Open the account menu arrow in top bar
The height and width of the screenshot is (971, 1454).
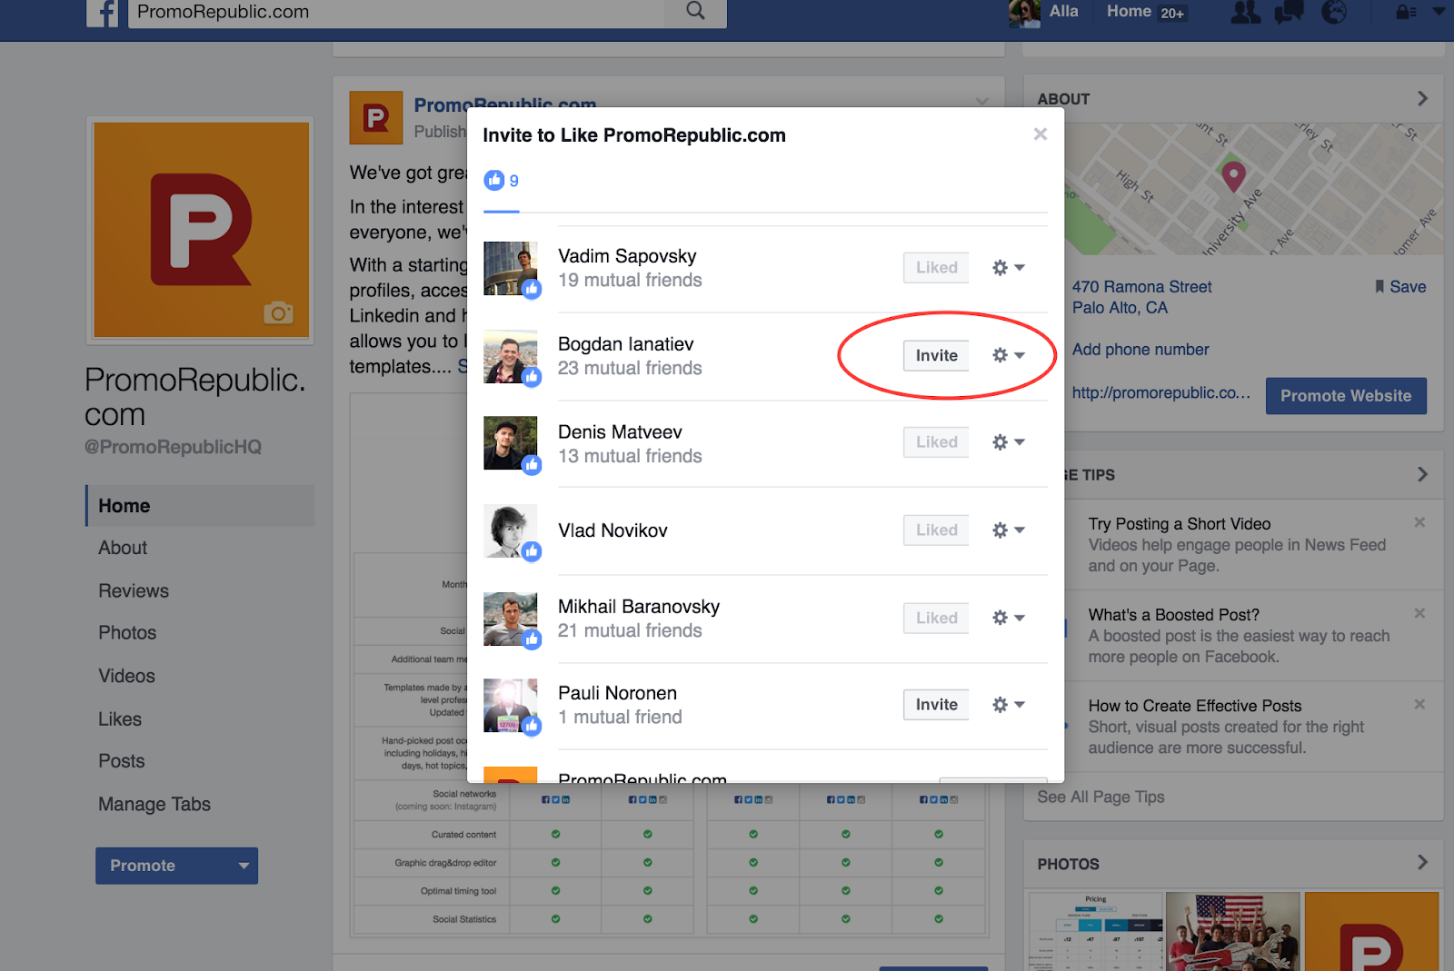click(1439, 12)
